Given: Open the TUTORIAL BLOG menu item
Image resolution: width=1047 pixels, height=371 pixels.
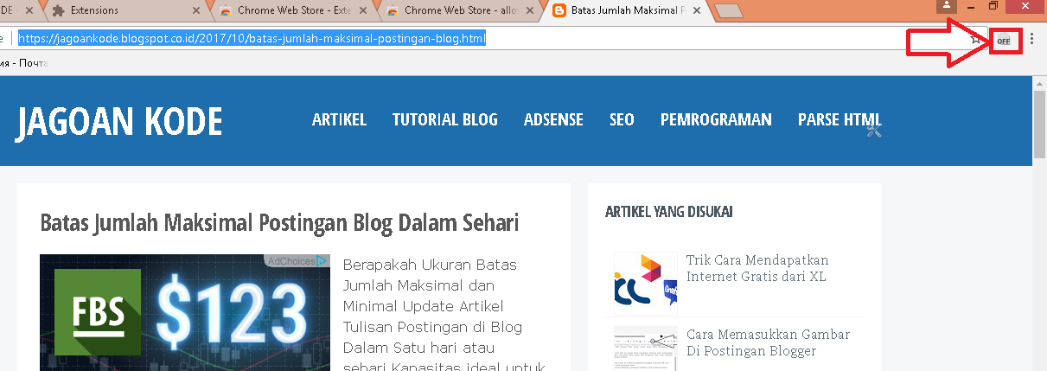Looking at the screenshot, I should pyautogui.click(x=444, y=119).
